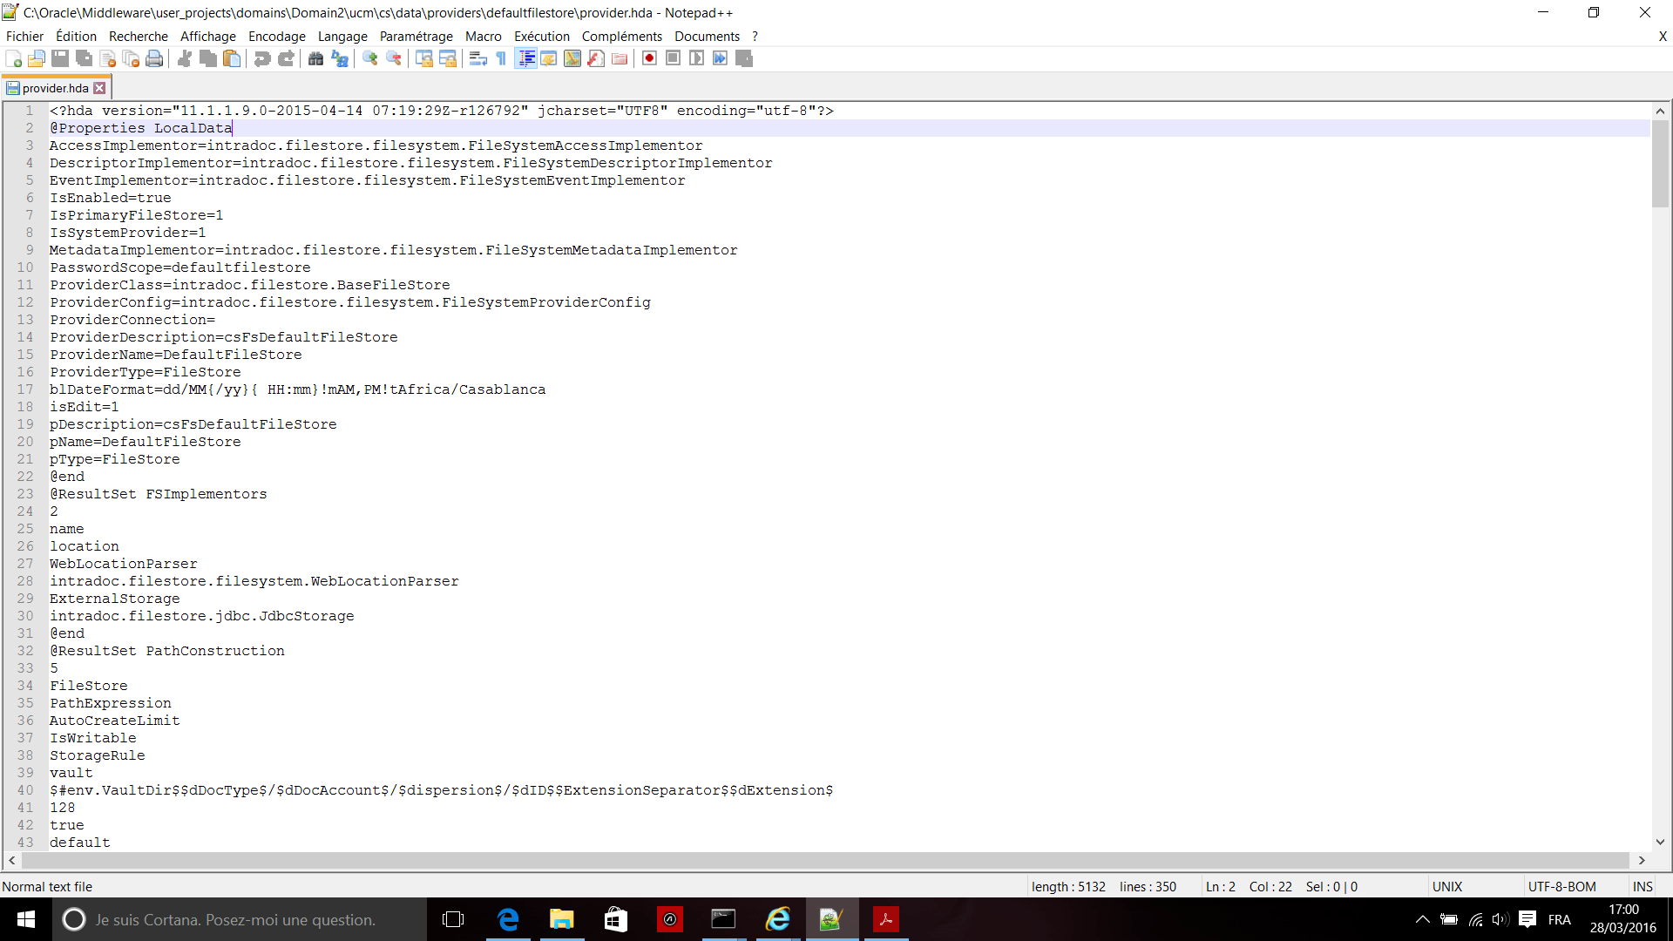Screen dimensions: 1673x941
Task: Click the Start macro recording icon
Action: pyautogui.click(x=649, y=58)
